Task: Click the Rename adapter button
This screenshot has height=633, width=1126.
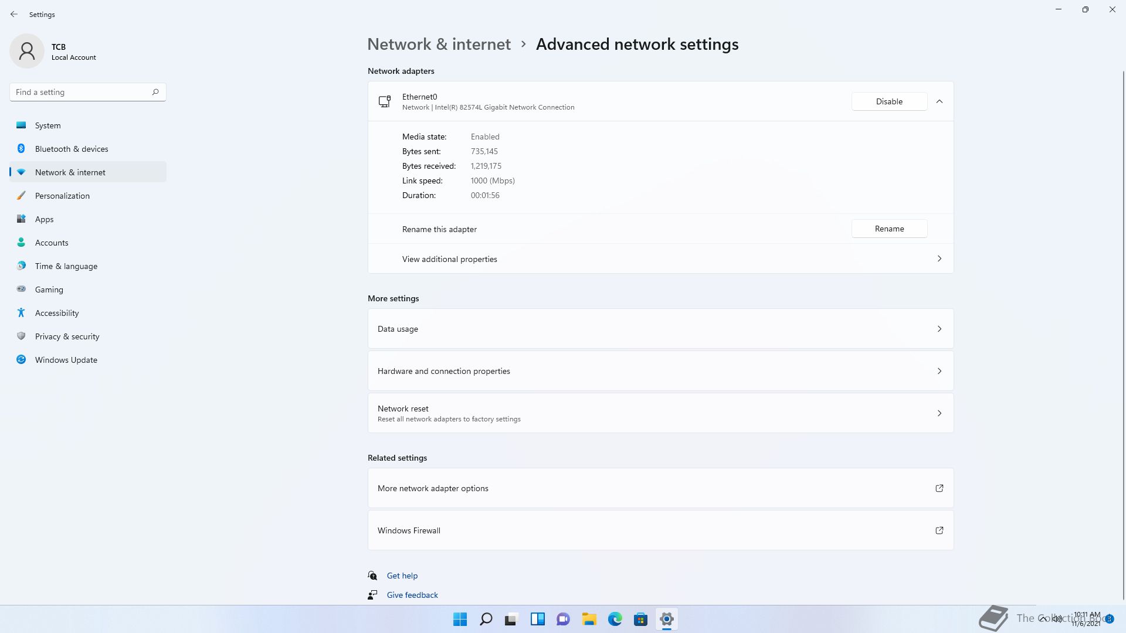Action: [889, 229]
